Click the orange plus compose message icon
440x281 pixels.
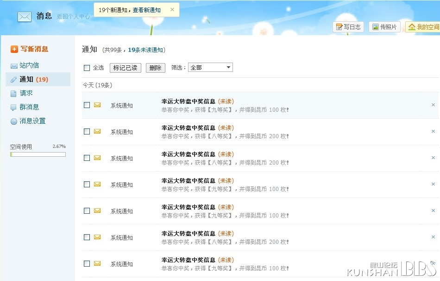[x=14, y=49]
